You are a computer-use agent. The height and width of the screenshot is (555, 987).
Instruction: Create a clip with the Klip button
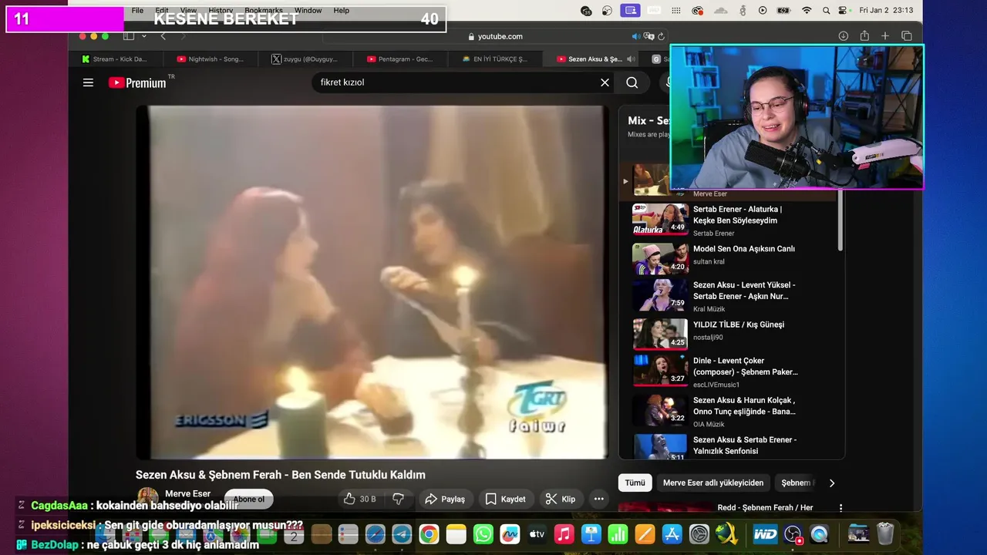(x=561, y=499)
